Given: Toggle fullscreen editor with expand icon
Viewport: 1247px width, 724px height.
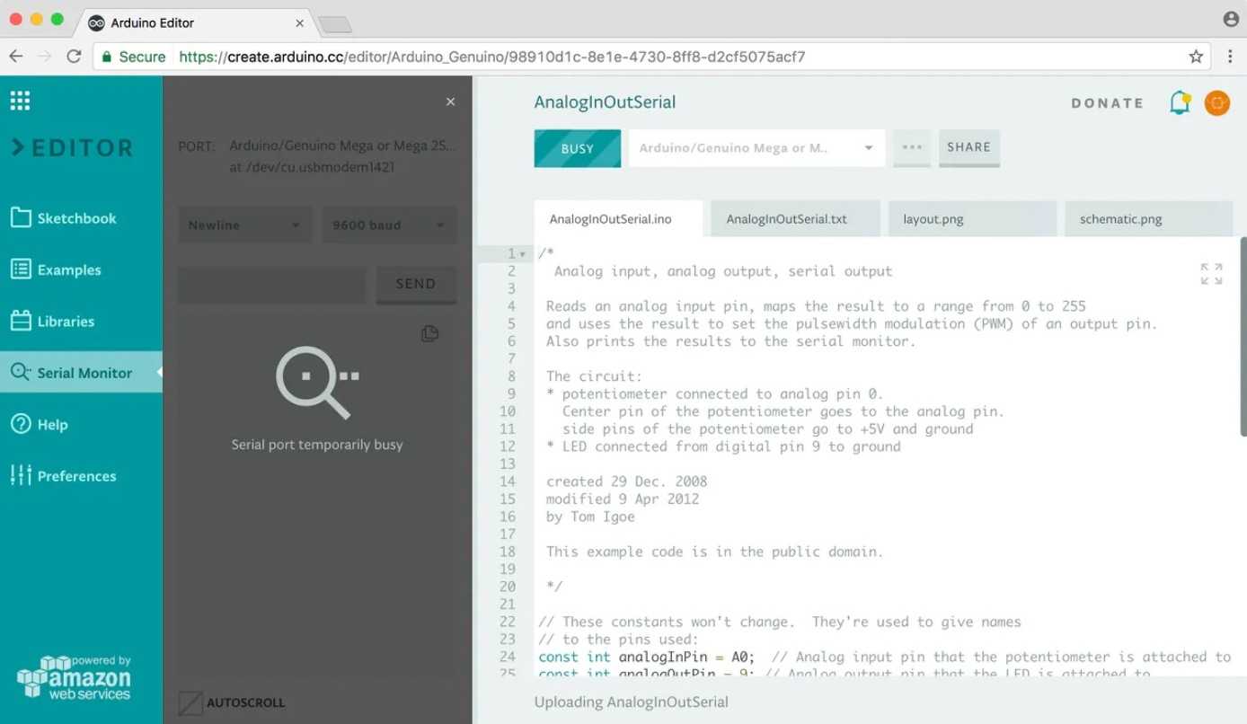Looking at the screenshot, I should pyautogui.click(x=1211, y=274).
